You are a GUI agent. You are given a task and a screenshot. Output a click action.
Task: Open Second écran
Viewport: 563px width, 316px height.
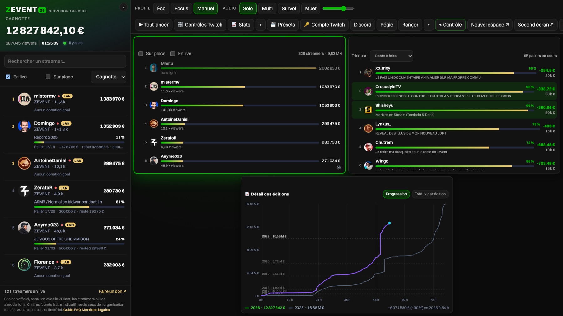535,25
